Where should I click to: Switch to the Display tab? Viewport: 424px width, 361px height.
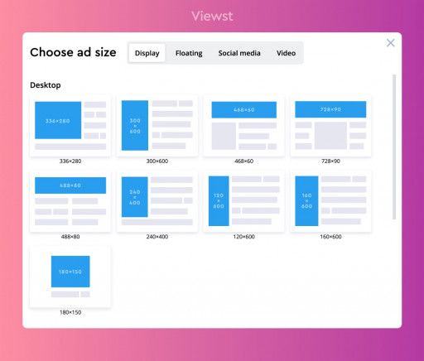click(x=147, y=53)
